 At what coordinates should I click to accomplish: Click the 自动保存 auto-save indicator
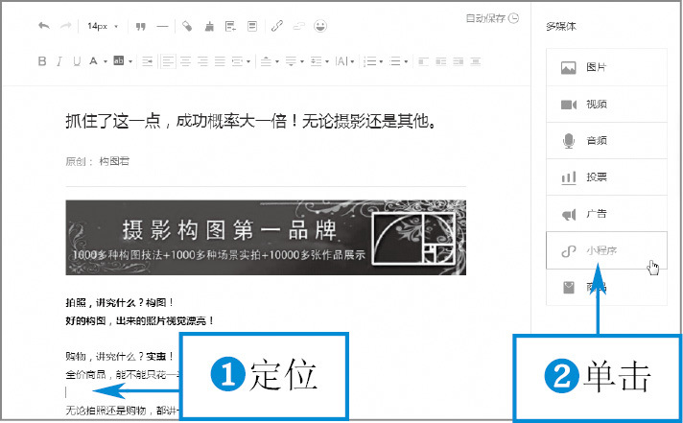tap(492, 18)
